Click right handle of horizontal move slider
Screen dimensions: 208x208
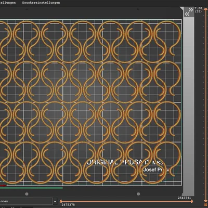coord(191,201)
